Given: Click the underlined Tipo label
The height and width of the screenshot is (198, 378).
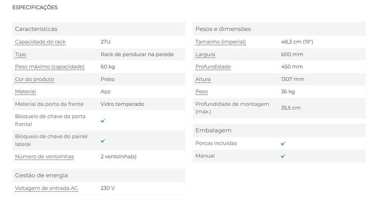Looking at the screenshot, I should coord(20,54).
